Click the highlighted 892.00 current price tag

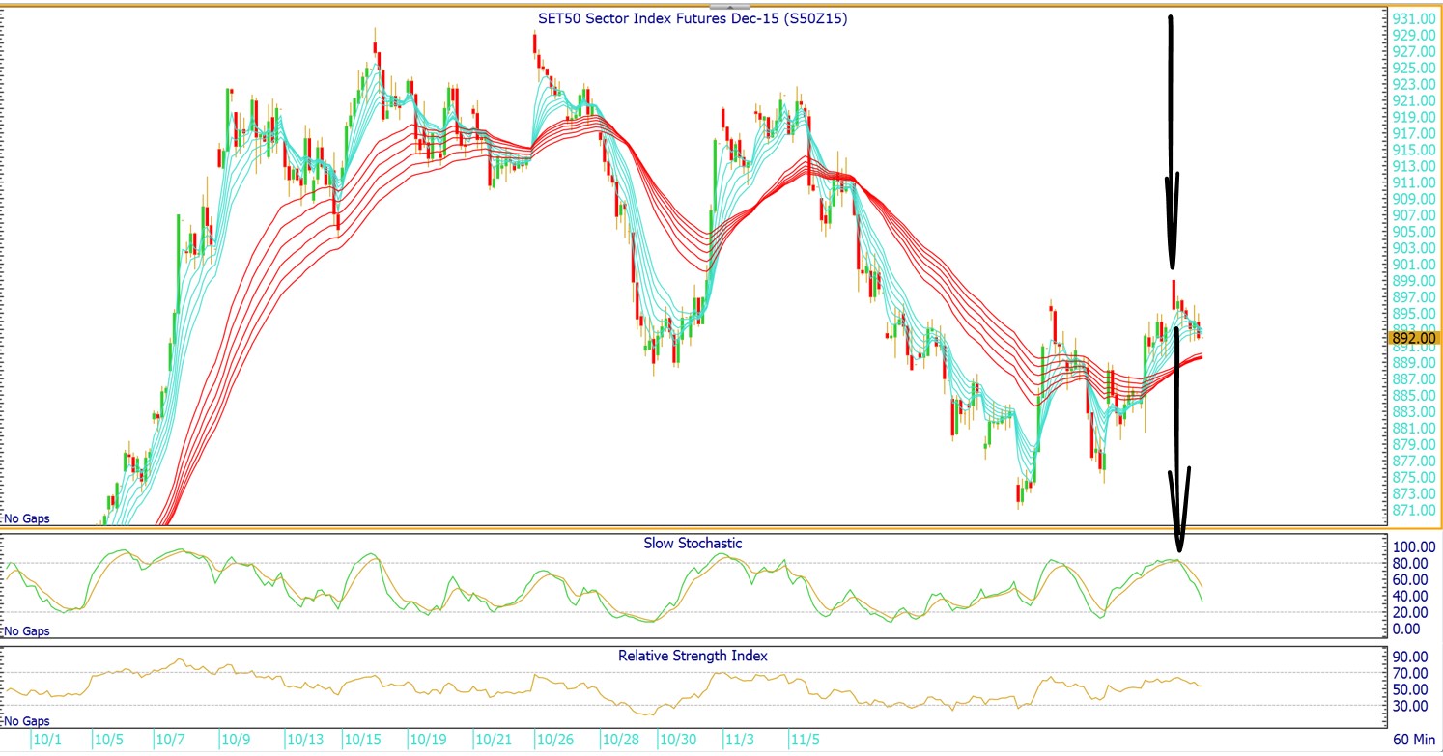(x=1415, y=338)
